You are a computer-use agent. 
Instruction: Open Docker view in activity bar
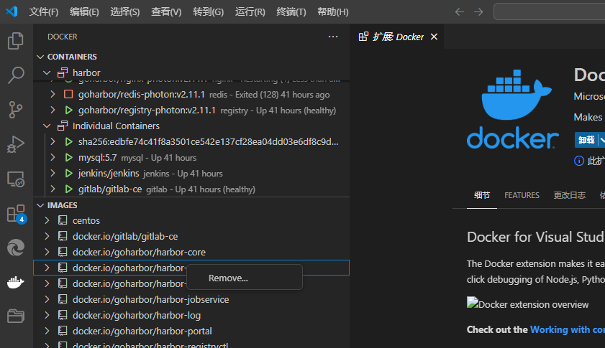[15, 282]
